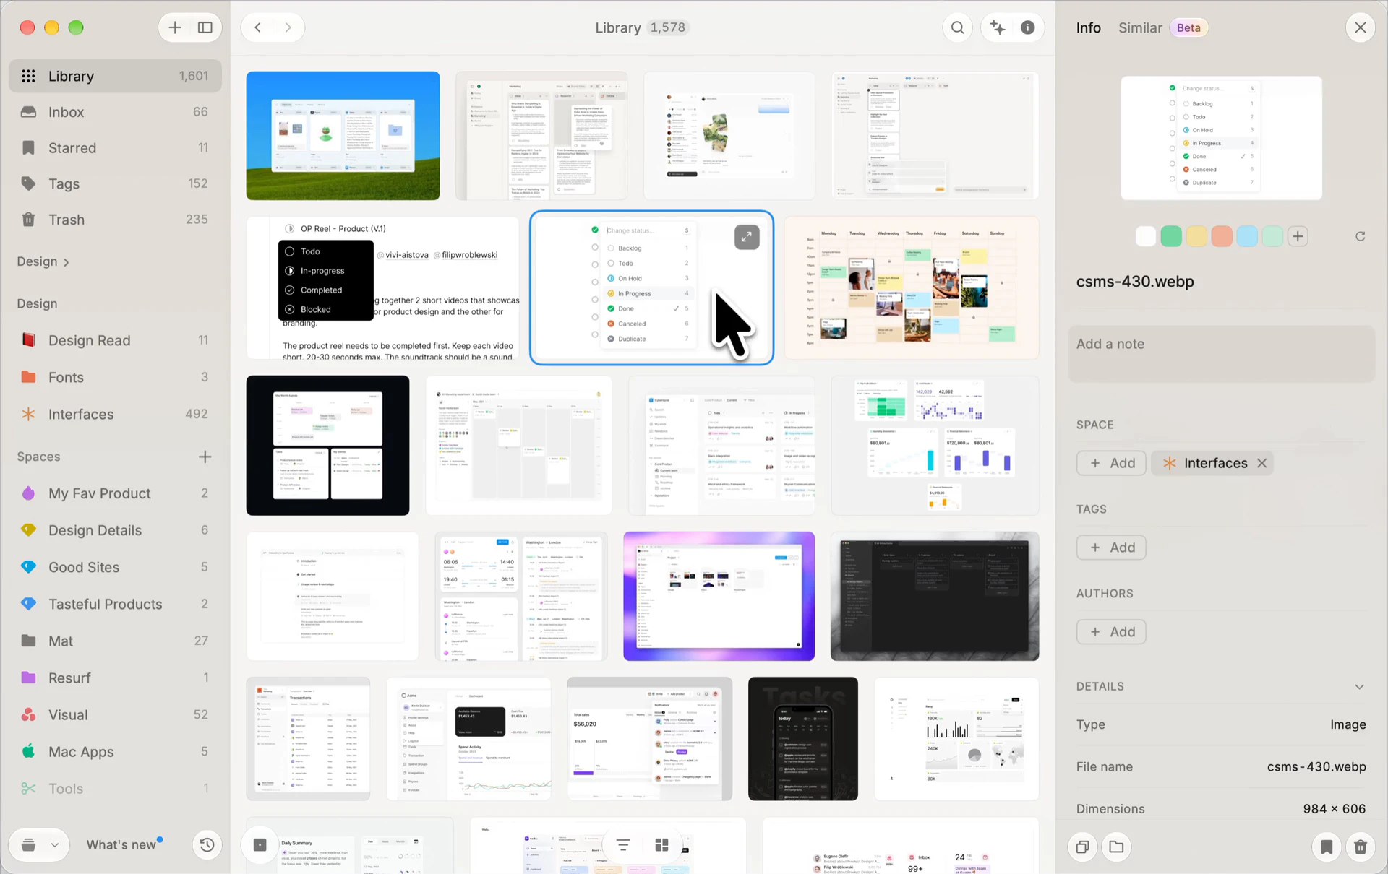Click the plus button to add new item
1388x874 pixels.
(x=175, y=27)
